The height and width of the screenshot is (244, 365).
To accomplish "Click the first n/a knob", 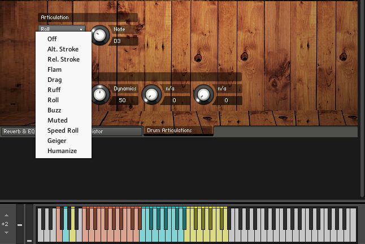I will tap(151, 94).
